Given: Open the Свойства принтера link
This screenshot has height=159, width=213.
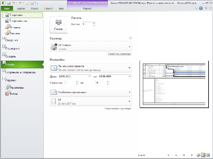Looking at the screenshot, I should (x=120, y=54).
